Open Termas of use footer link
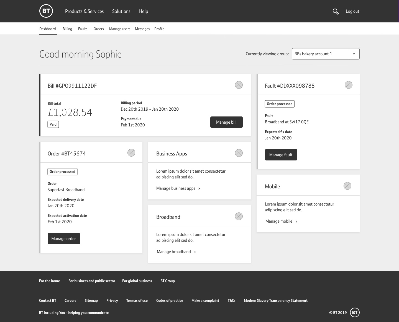 pos(137,300)
